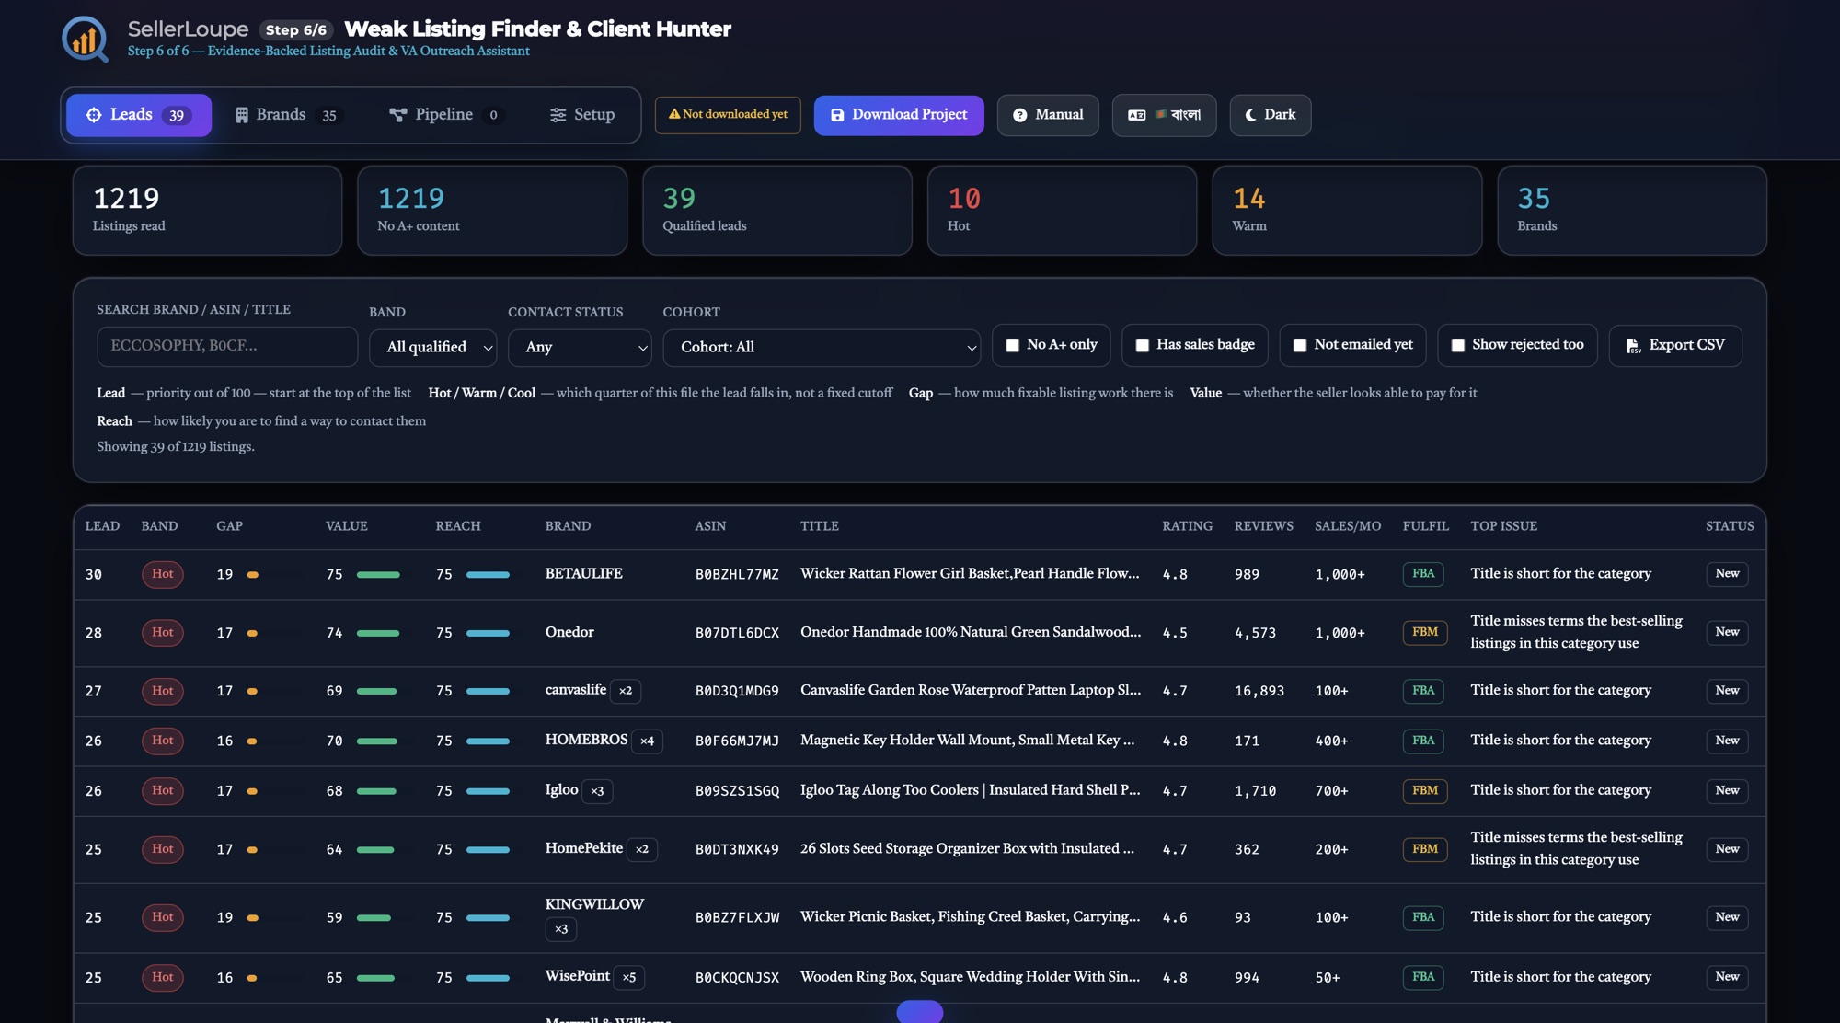The image size is (1840, 1023).
Task: Click the FBM badge in Onedor row
Action: [1425, 632]
